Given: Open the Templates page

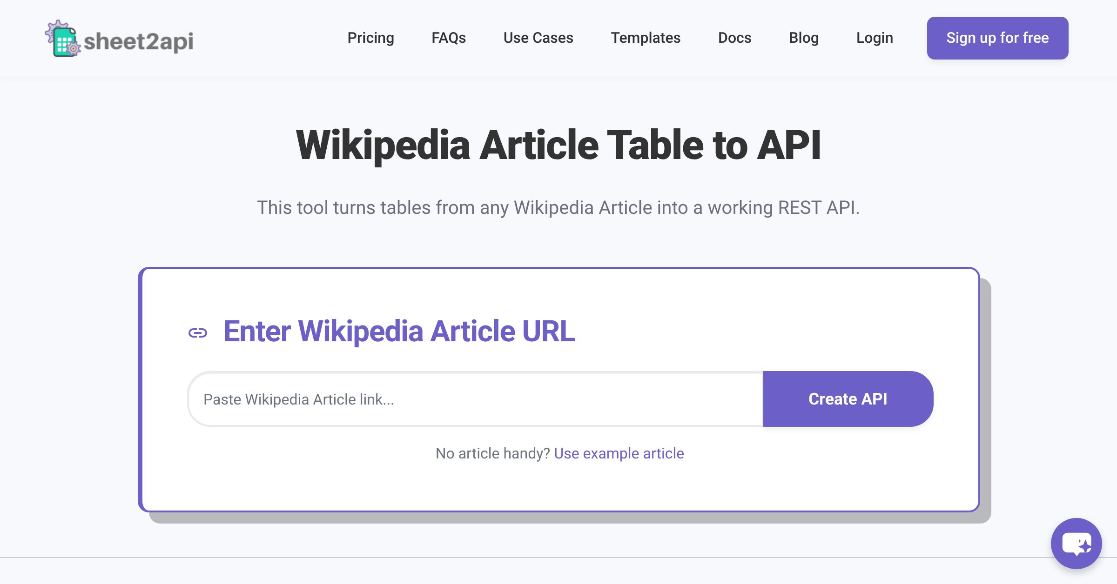Looking at the screenshot, I should point(646,38).
